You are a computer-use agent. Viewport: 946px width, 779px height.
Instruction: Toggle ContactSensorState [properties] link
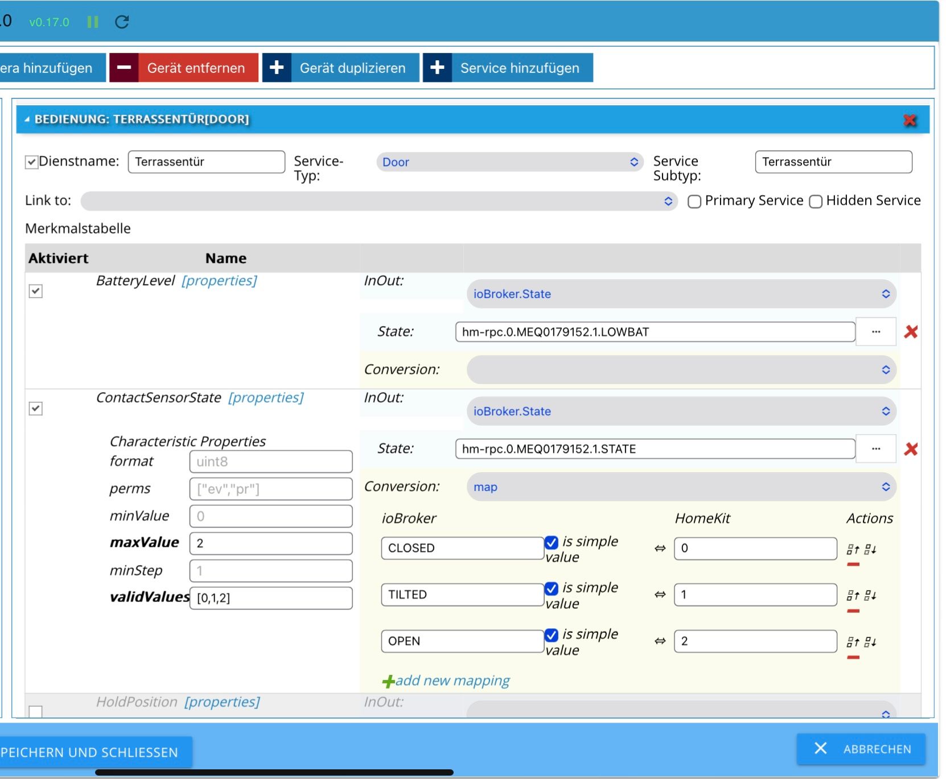[x=266, y=398]
